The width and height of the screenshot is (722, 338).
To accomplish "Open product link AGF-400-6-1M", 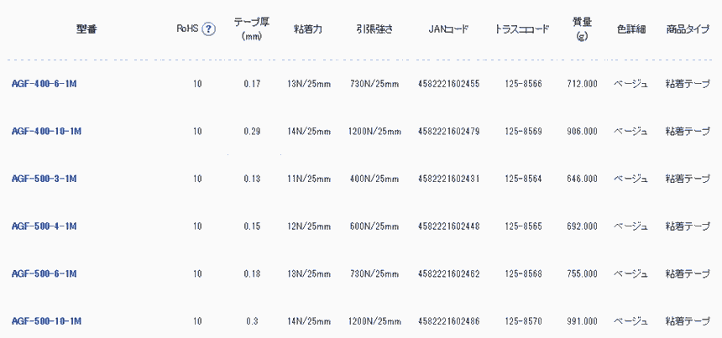I will [x=44, y=84].
